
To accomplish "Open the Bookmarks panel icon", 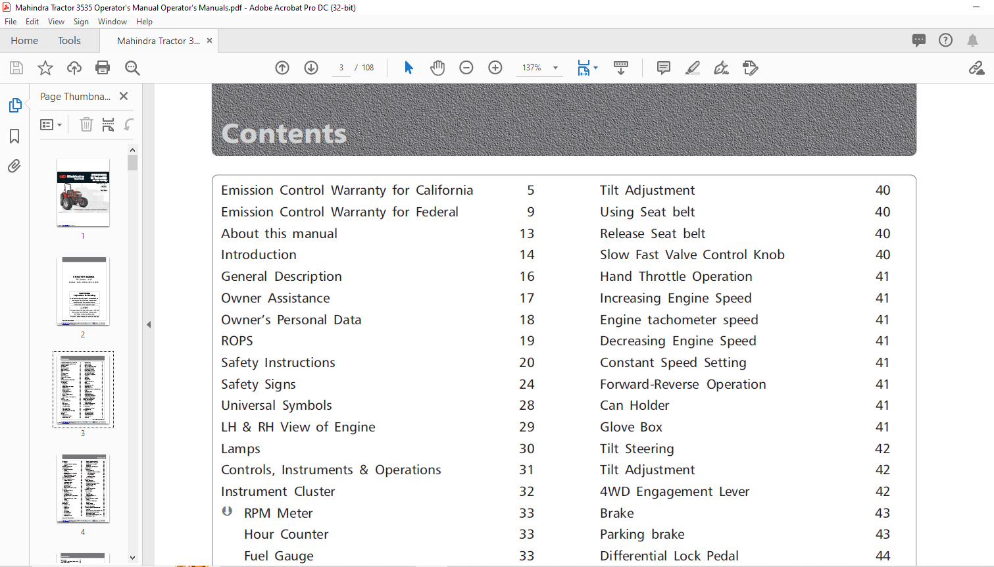I will point(14,136).
